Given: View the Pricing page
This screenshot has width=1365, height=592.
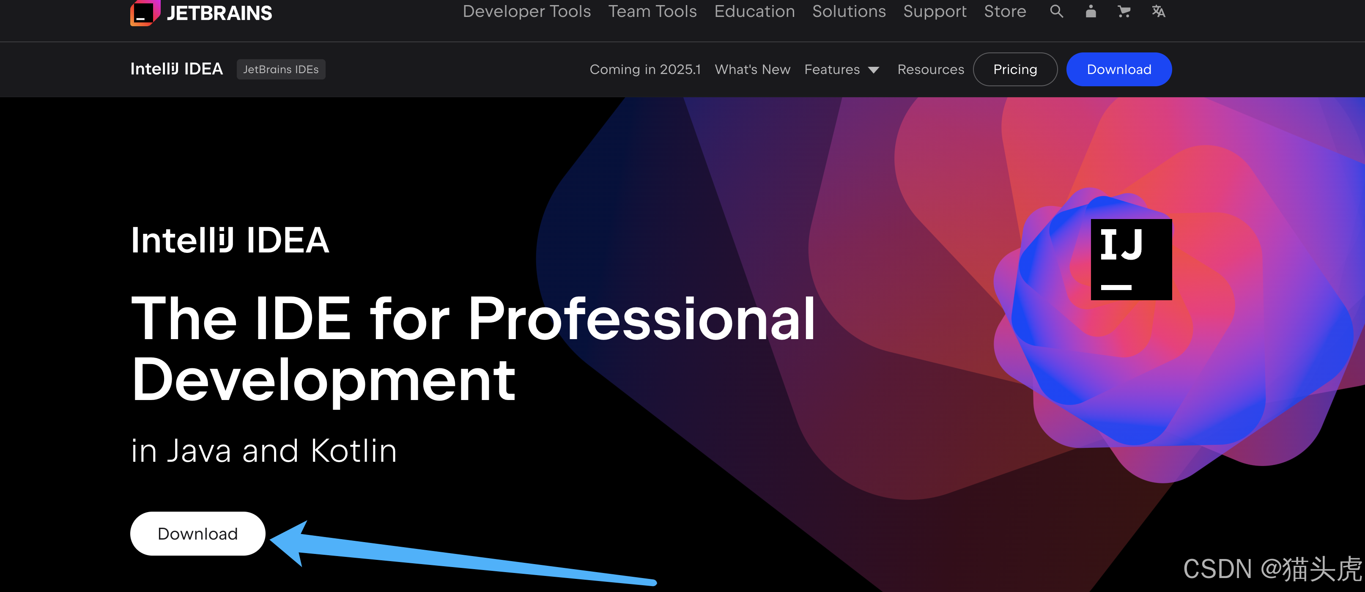Looking at the screenshot, I should coord(1015,69).
